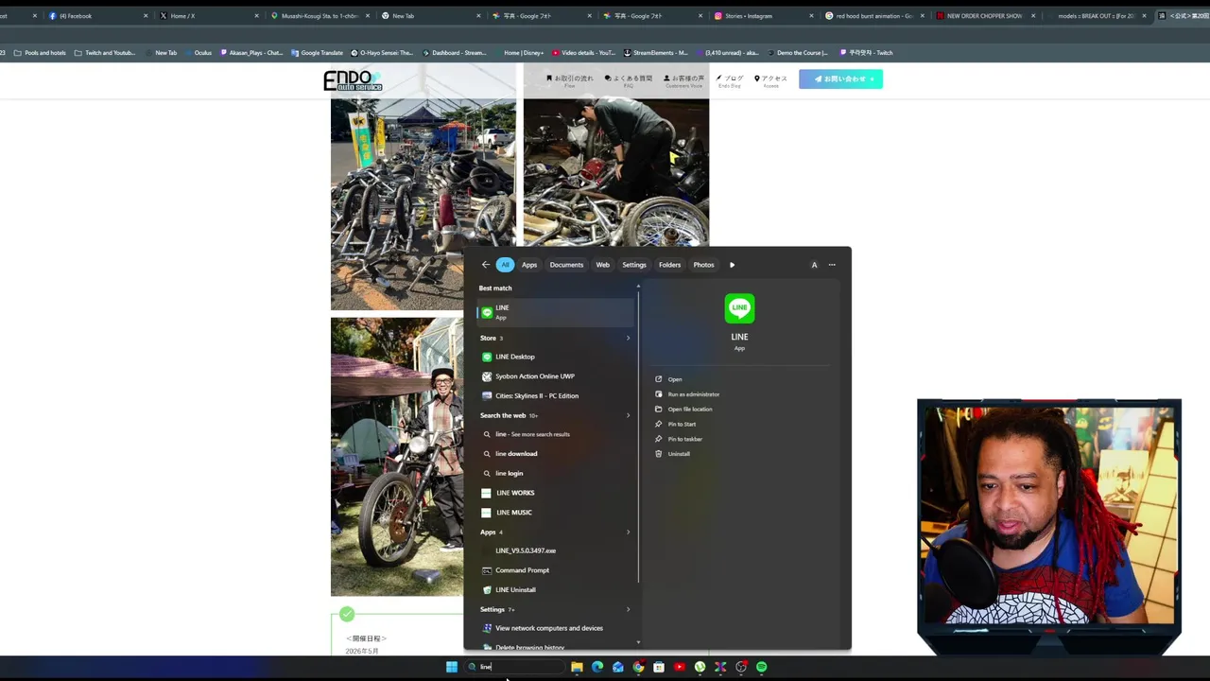The image size is (1210, 681).
Task: Open お客様の声 link in site header
Action: pos(684,80)
